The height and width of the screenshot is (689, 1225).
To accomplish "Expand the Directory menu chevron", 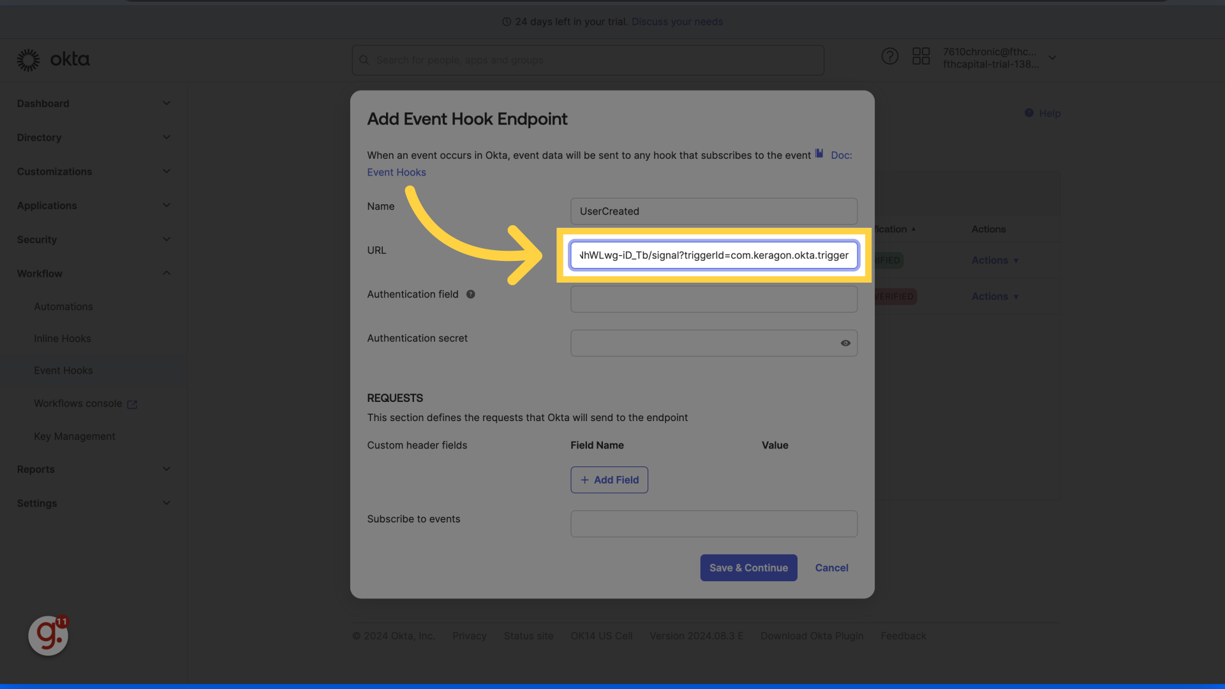I will coord(167,137).
